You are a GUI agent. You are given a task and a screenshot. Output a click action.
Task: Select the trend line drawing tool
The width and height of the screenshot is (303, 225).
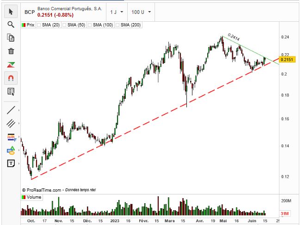11,110
